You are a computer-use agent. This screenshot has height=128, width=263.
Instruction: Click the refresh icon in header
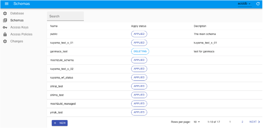point(258,4)
